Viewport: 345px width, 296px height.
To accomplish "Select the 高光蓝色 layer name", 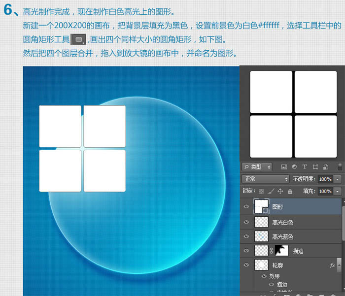I will pyautogui.click(x=283, y=237).
